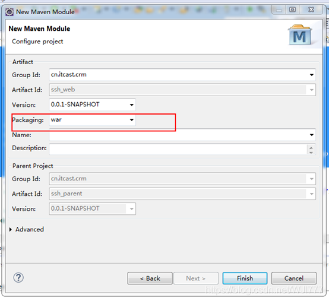Open the Name field dropdown arrow
The image size is (329, 301).
click(312, 135)
